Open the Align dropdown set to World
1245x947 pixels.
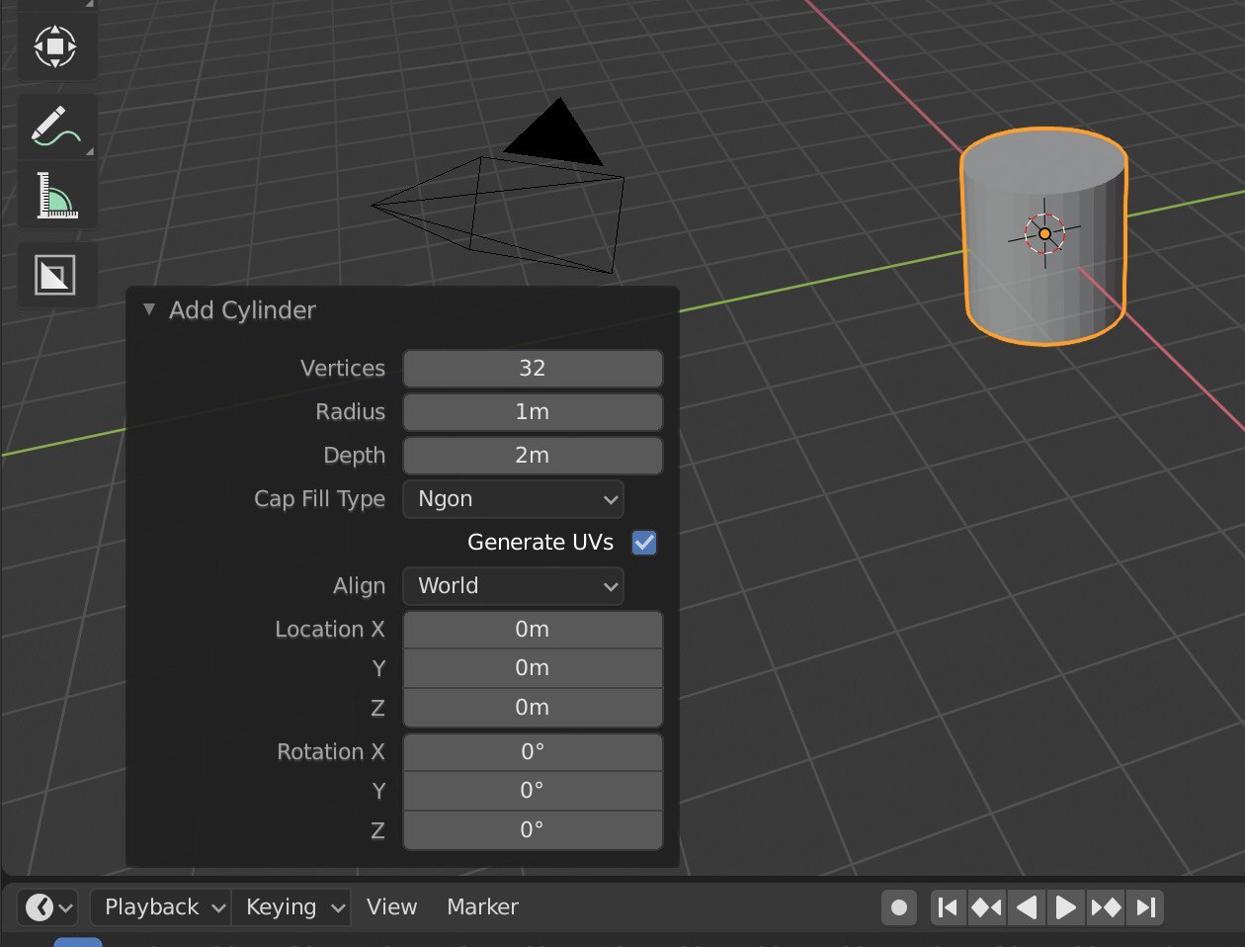click(513, 586)
